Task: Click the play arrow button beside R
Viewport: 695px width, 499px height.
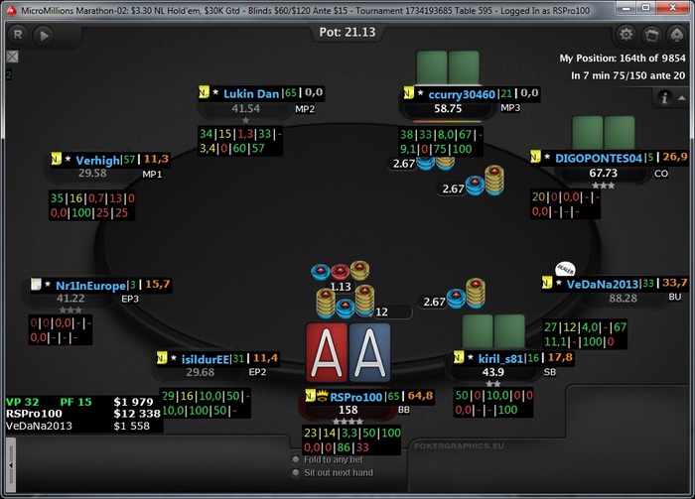Action: point(44,36)
